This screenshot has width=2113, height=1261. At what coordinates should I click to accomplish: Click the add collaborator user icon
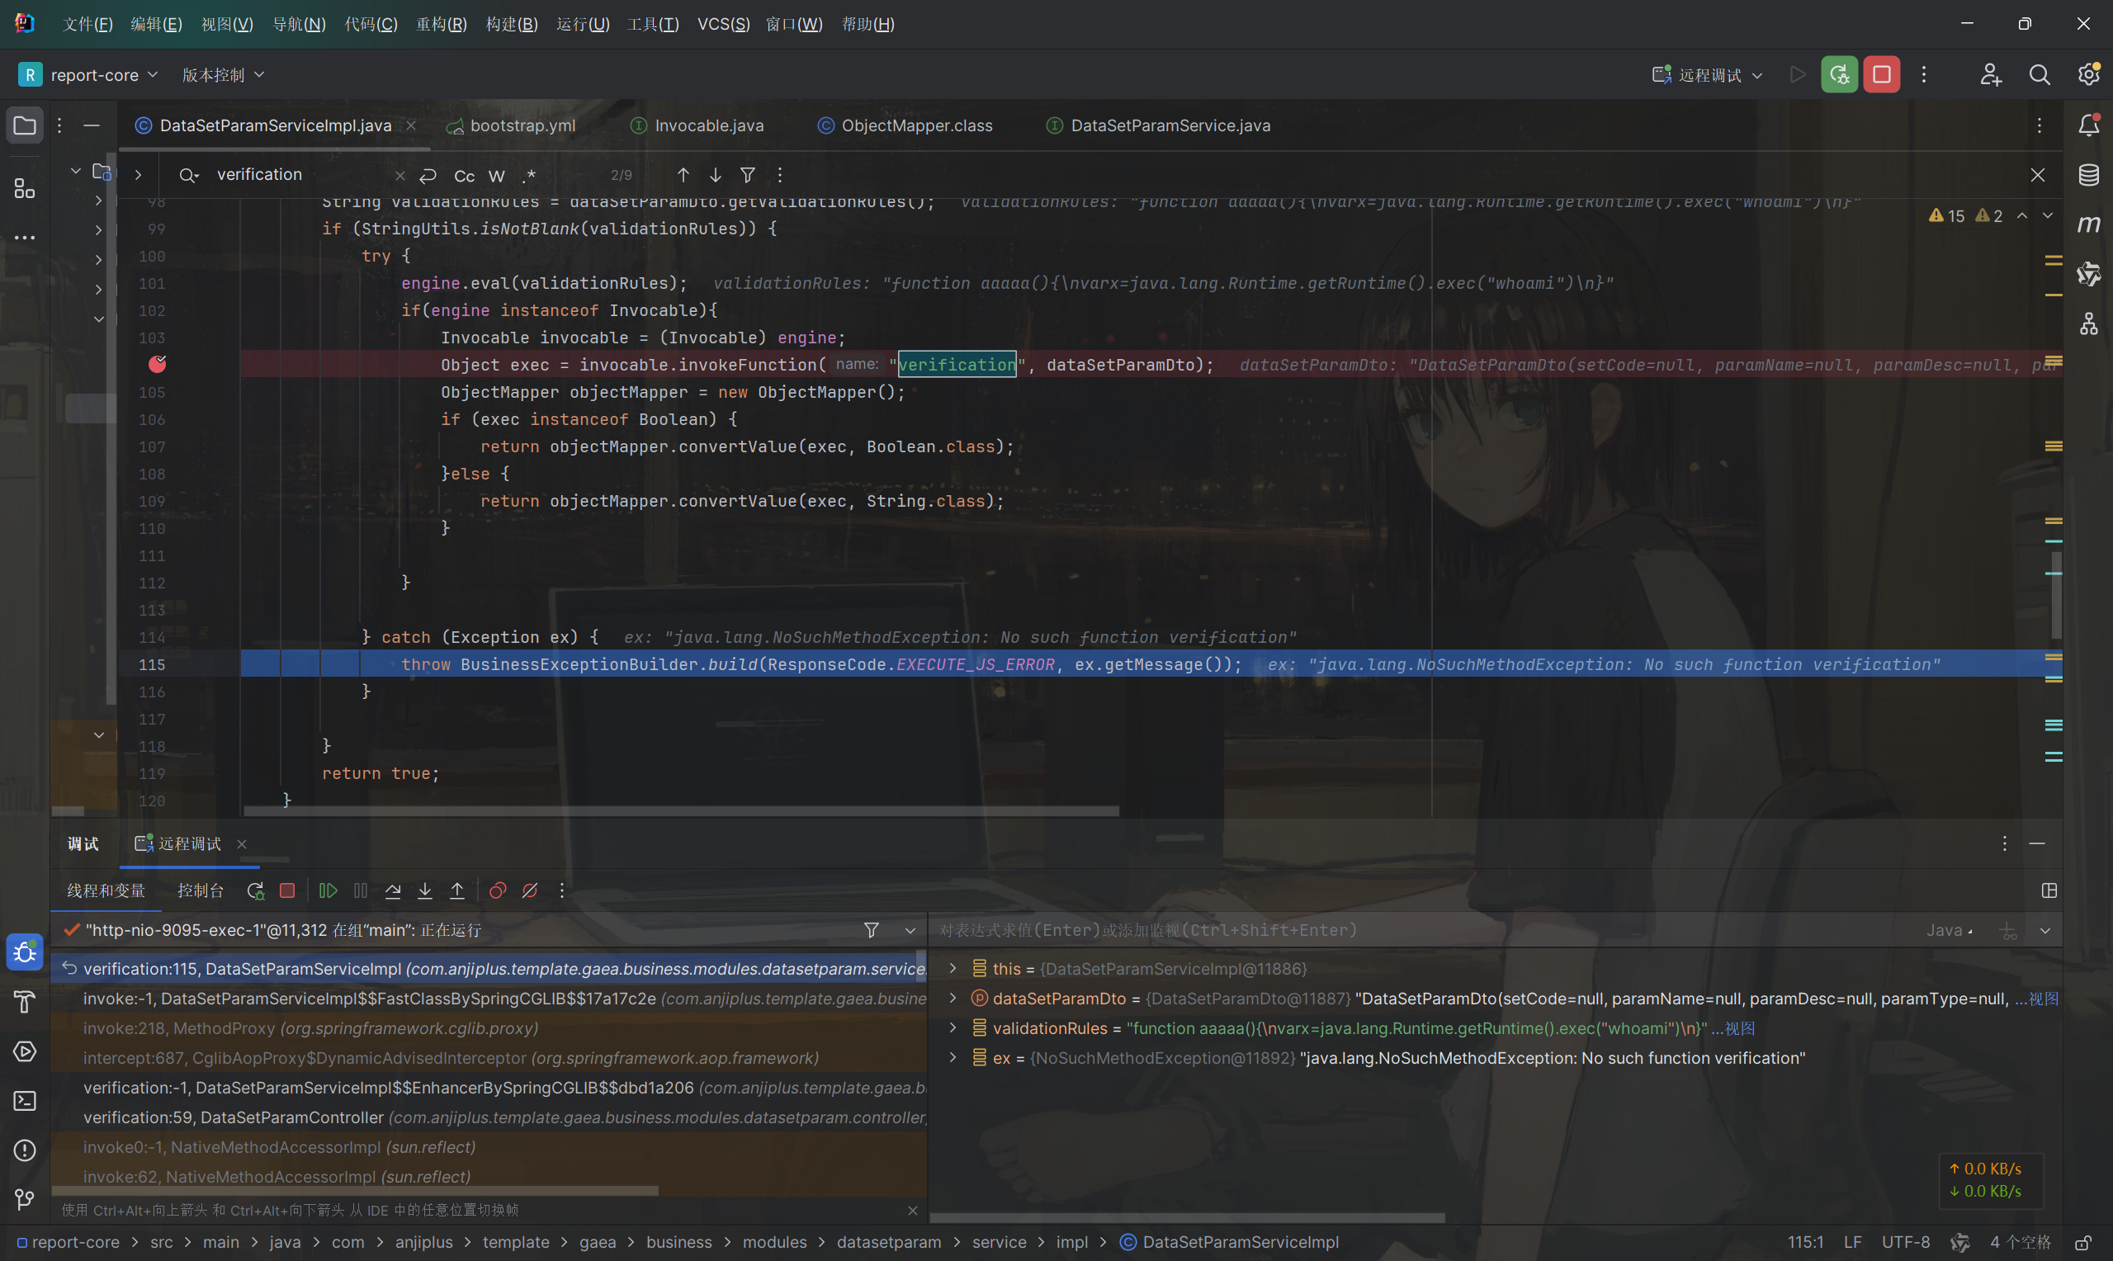1990,75
